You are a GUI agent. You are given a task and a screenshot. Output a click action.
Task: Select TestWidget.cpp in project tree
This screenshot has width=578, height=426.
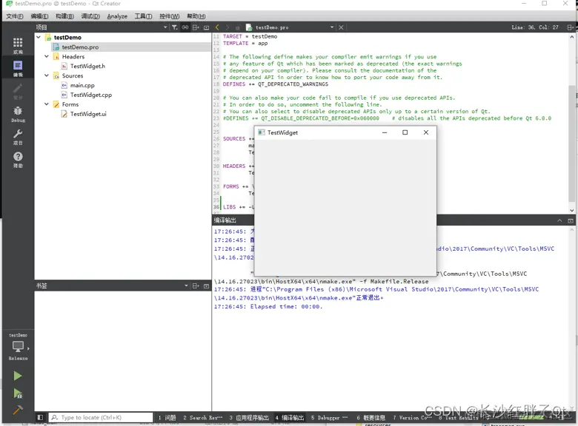pos(90,95)
